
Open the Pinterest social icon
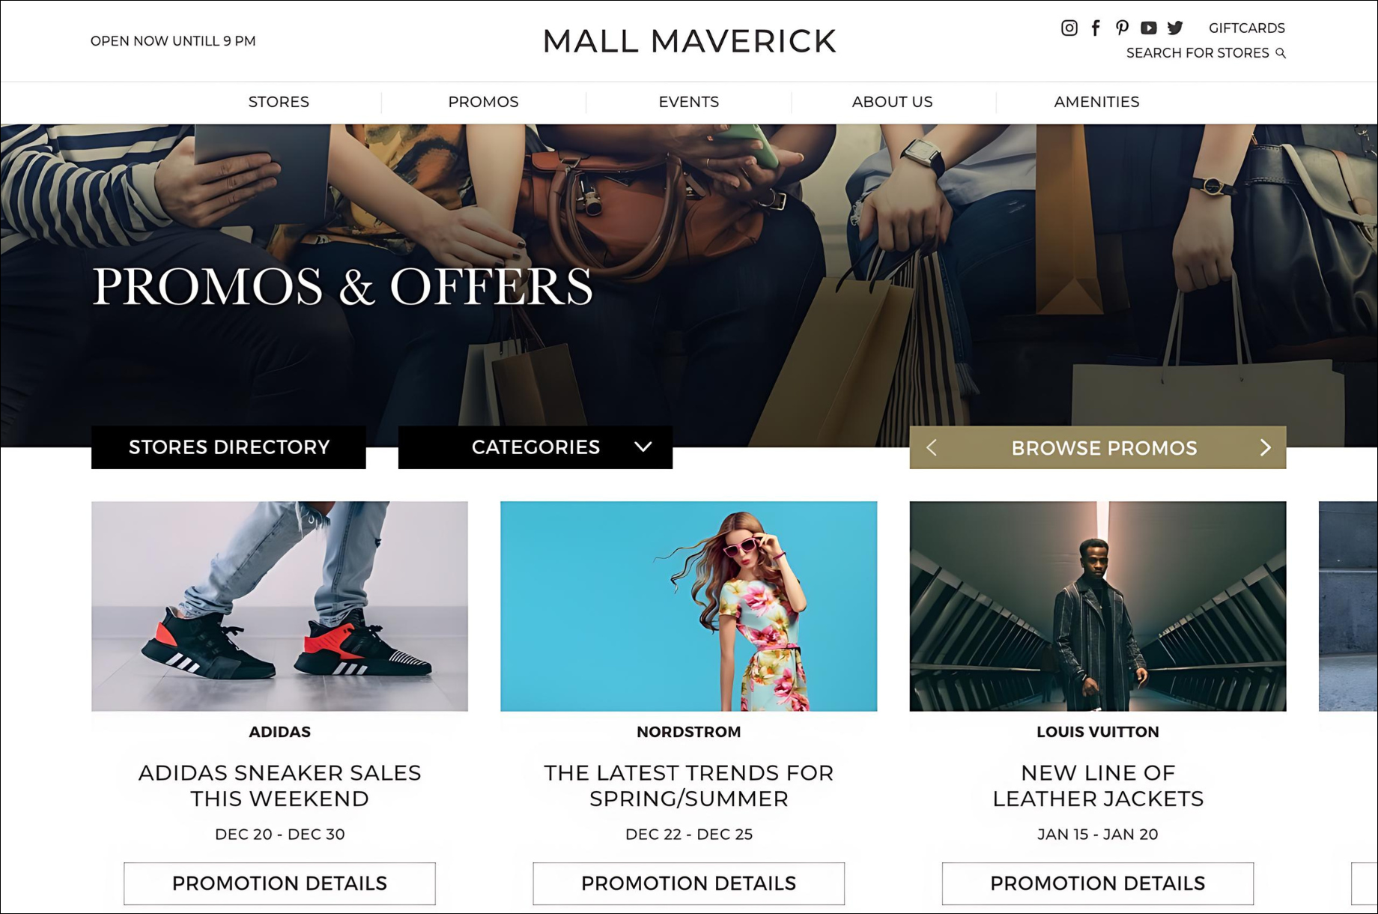click(1122, 28)
